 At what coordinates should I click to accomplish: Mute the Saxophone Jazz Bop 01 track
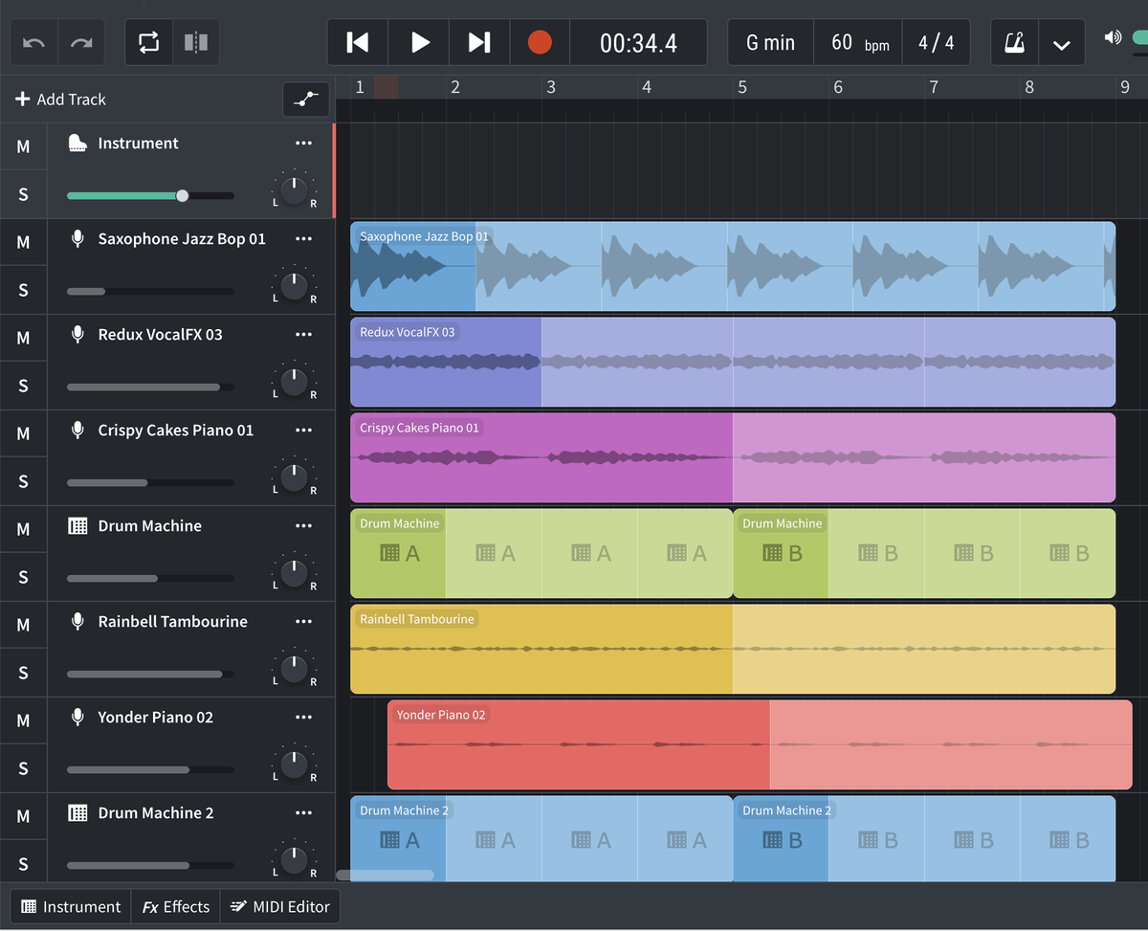tap(23, 242)
